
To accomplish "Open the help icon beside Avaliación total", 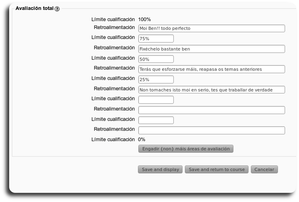I will pos(57,9).
